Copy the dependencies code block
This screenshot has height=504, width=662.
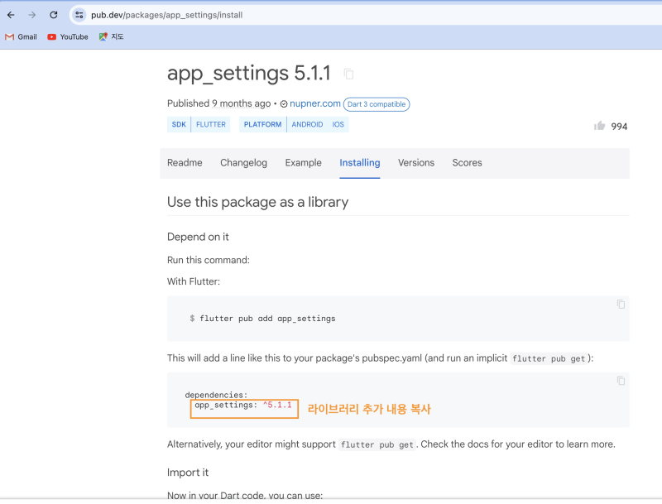pyautogui.click(x=621, y=381)
